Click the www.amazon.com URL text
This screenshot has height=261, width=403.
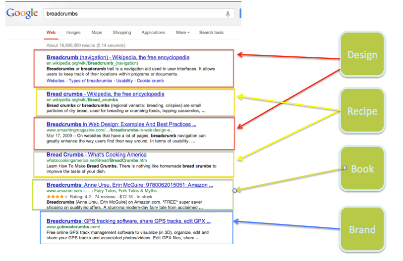64,191
